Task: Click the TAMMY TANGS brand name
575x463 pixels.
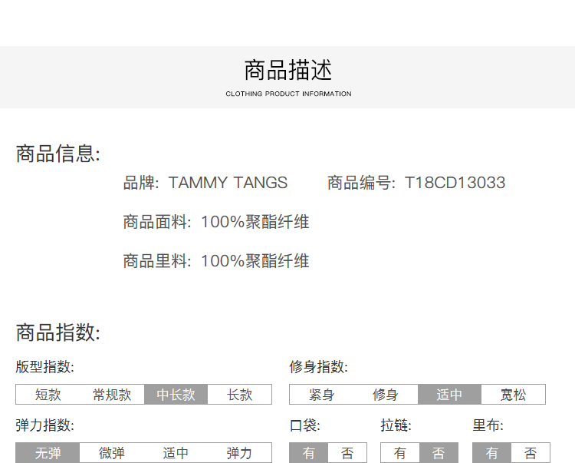Action: 228,183
